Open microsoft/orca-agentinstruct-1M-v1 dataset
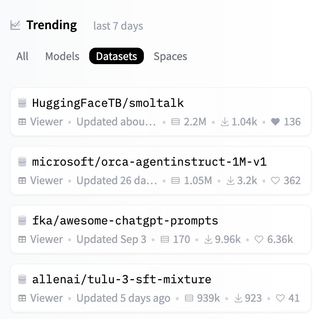 pyautogui.click(x=149, y=162)
